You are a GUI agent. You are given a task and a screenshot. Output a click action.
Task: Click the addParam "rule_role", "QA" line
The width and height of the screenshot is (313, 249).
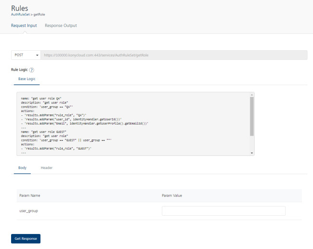(x=54, y=115)
